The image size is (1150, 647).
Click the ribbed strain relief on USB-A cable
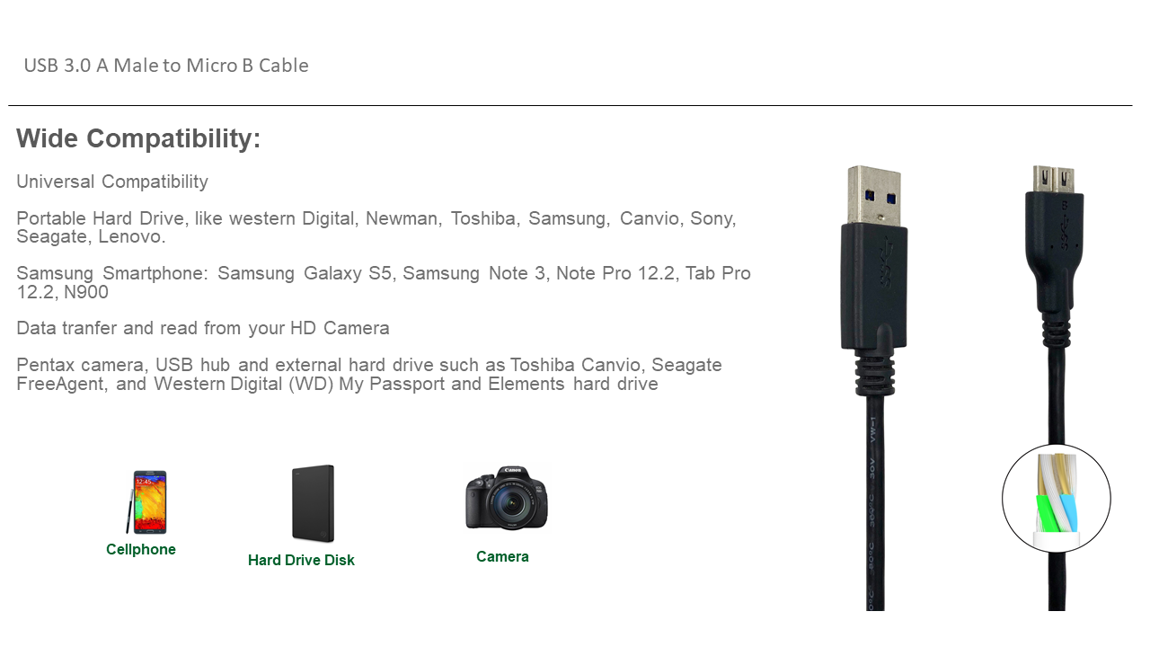(x=874, y=373)
